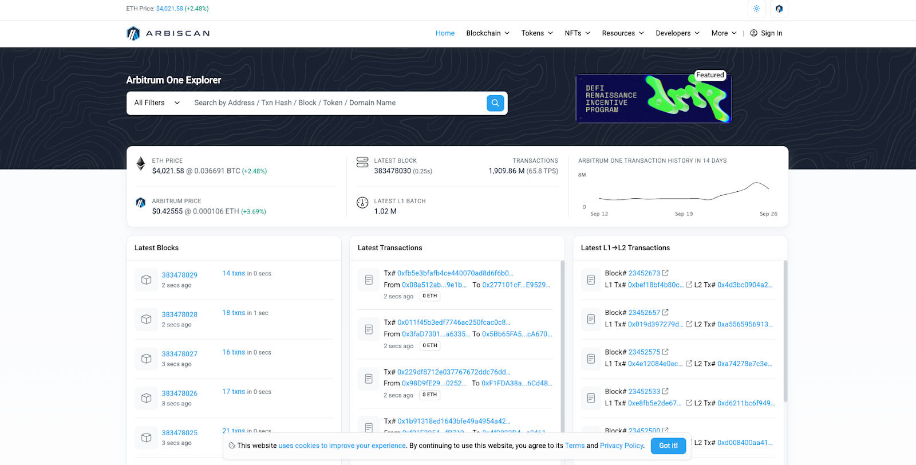
Task: Click document icon for Block# 23452673 row
Action: [591, 280]
